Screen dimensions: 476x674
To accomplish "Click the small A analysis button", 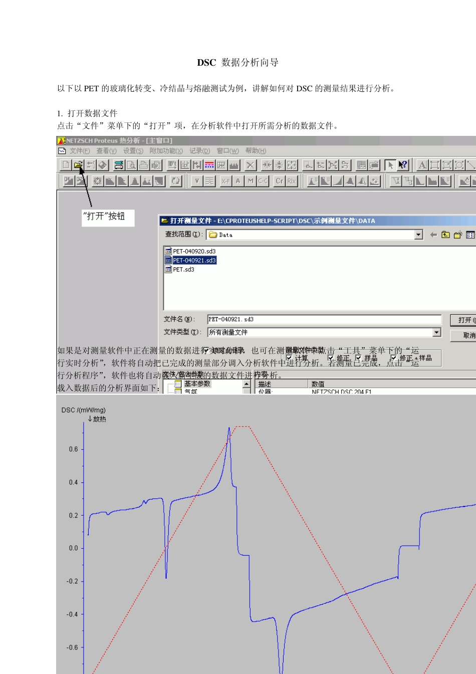I will [x=238, y=181].
